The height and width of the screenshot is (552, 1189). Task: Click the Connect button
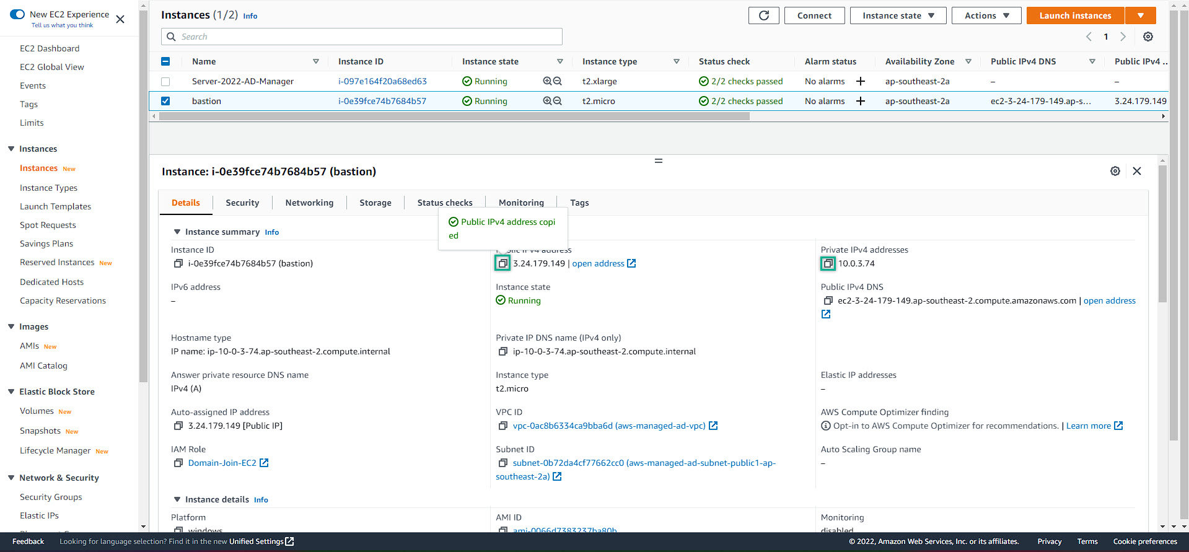[814, 15]
